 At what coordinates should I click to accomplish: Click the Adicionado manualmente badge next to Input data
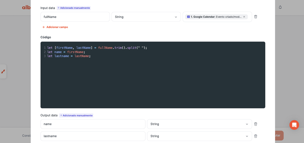tap(73, 8)
